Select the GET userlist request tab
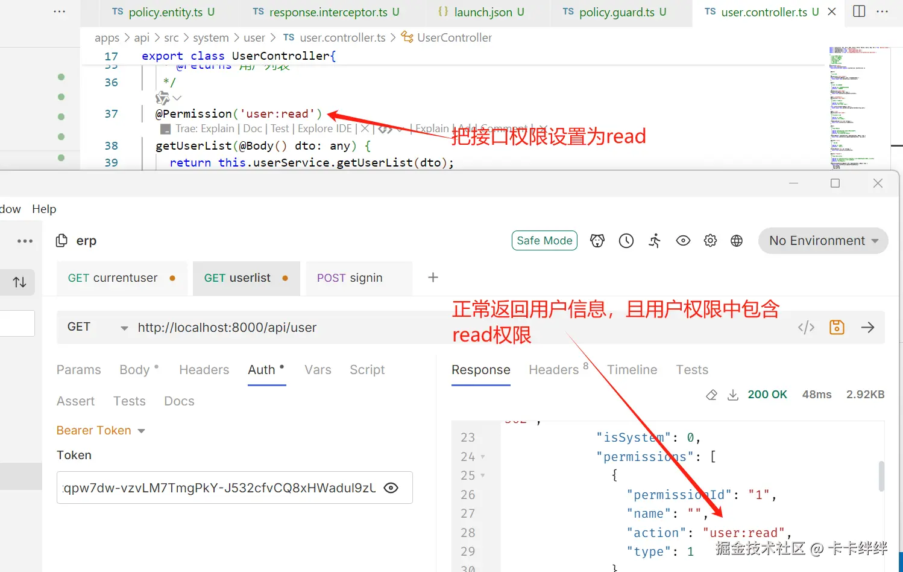 click(246, 278)
